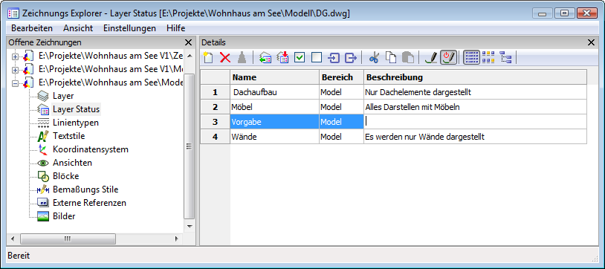Select Linientypen in the tree
This screenshot has width=605, height=269.
point(76,123)
